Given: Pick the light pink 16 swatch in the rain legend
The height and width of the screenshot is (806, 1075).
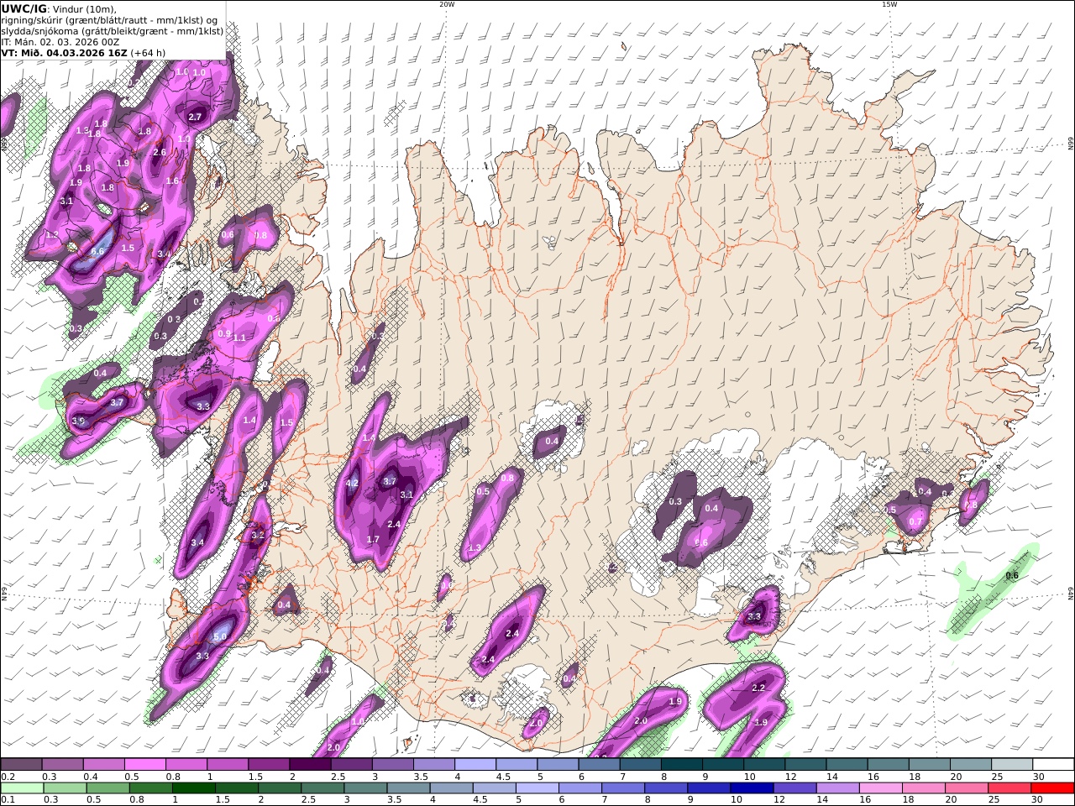Looking at the screenshot, I should tap(879, 788).
